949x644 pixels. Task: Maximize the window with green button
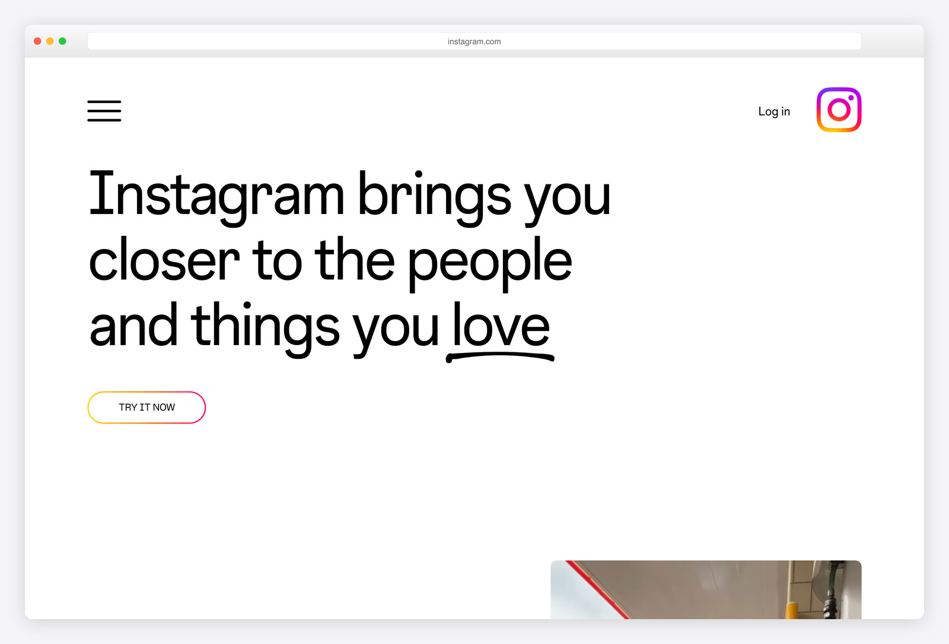coord(62,41)
